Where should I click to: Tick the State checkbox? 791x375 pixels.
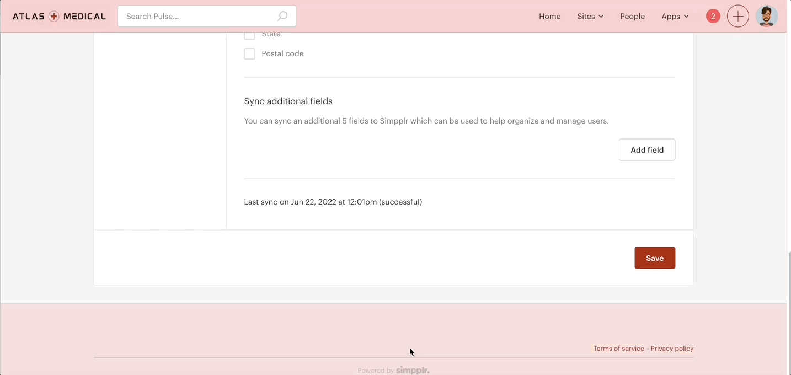[250, 35]
